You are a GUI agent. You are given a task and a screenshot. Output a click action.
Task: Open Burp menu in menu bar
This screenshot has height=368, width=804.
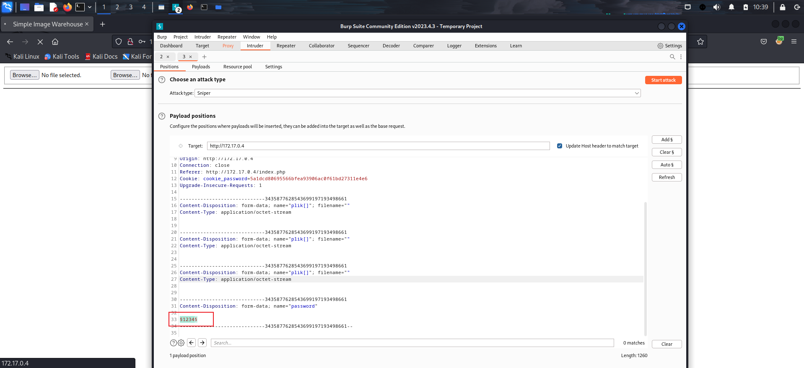[x=162, y=37]
